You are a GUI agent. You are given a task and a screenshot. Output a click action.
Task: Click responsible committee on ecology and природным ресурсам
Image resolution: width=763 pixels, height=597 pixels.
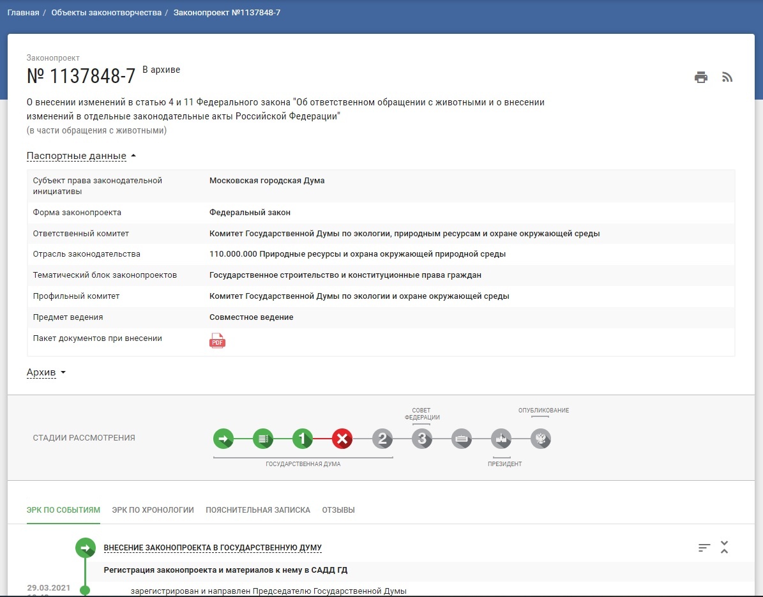(x=404, y=234)
